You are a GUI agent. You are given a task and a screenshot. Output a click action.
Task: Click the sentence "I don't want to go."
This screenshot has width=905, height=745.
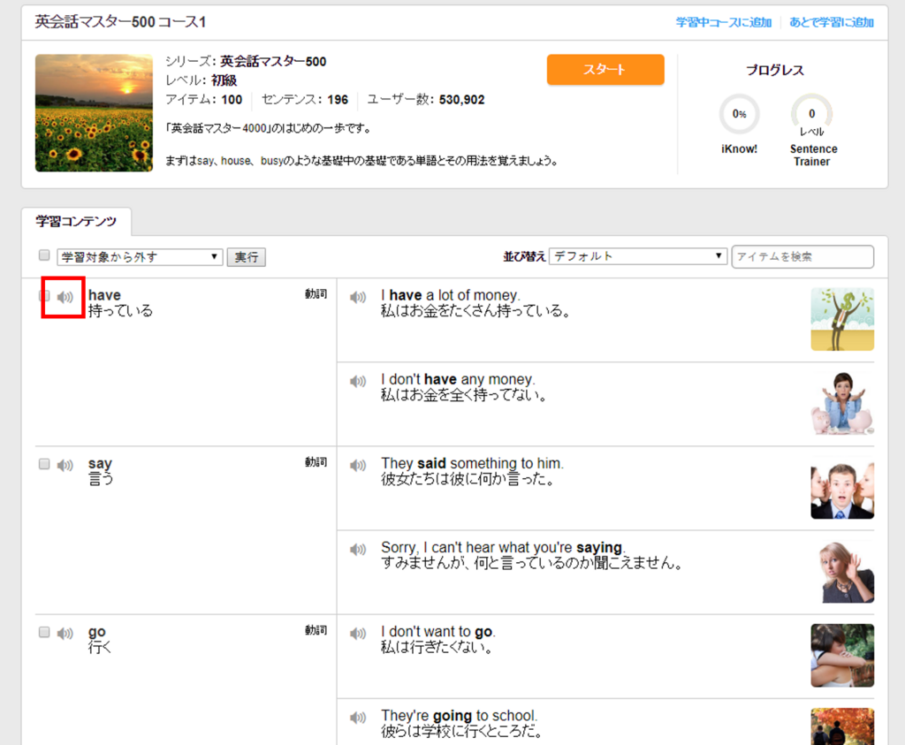(x=438, y=631)
